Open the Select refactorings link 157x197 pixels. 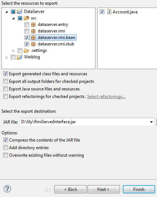106,97
